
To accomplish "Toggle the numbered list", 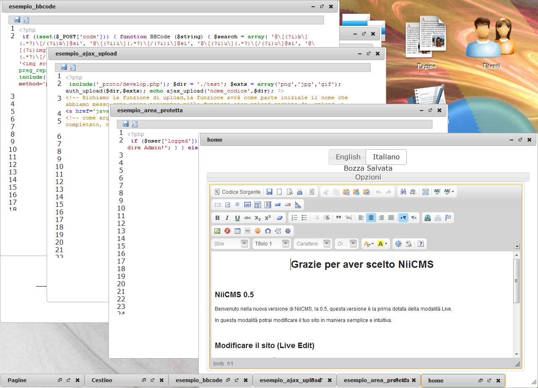I will coord(294,218).
